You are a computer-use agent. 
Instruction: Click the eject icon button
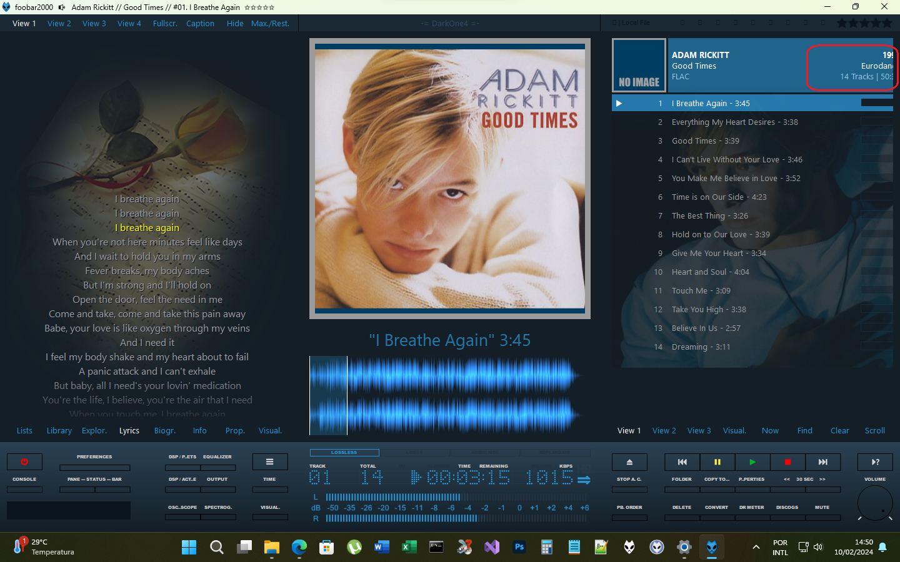(629, 462)
